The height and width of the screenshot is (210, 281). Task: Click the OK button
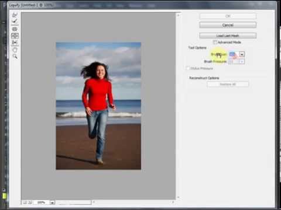(228, 16)
